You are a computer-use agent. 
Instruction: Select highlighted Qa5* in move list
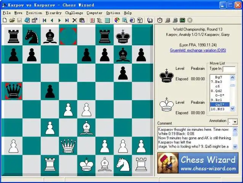[x=220, y=104]
